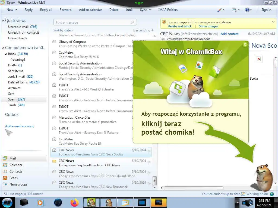
Task: Open the Trash folder
Action: pos(16,105)
